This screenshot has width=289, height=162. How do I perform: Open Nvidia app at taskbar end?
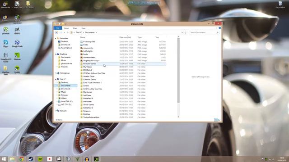96,159
